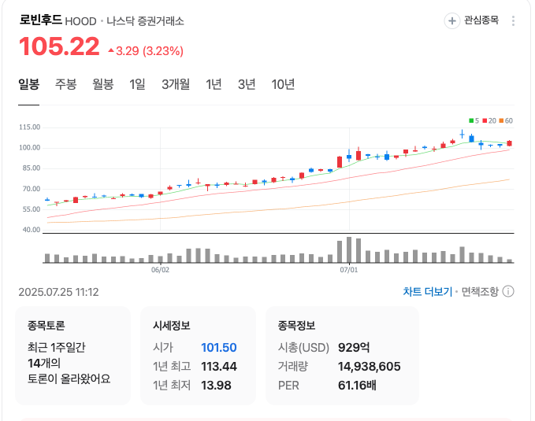The width and height of the screenshot is (535, 421).
Task: Click the 100.00 price axis label
Action: click(30, 148)
